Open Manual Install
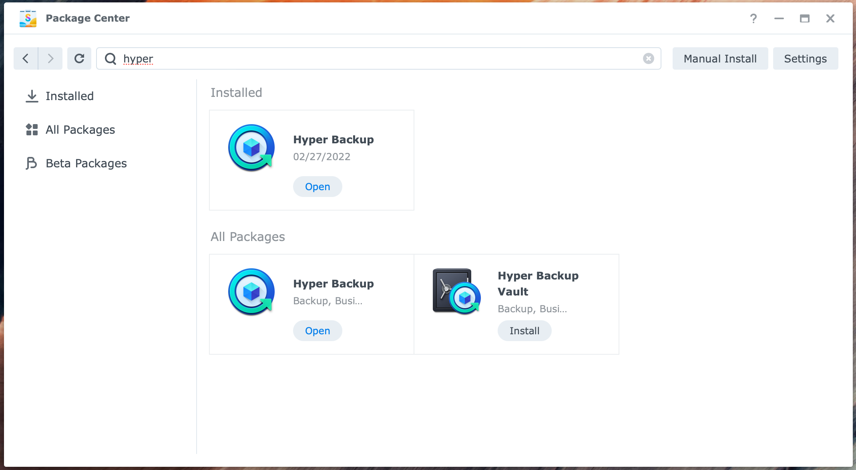This screenshot has height=470, width=856. coord(720,58)
